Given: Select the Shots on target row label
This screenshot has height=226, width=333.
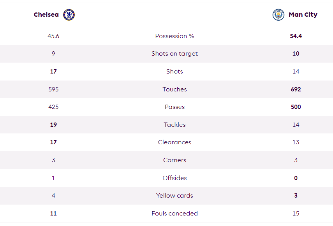Looking at the screenshot, I should [174, 54].
